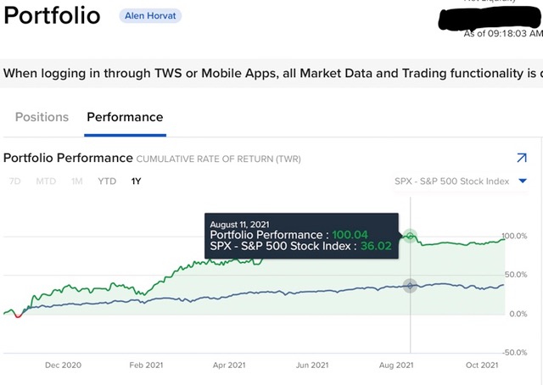Select the 1M time range
The width and height of the screenshot is (543, 385).
(x=76, y=181)
